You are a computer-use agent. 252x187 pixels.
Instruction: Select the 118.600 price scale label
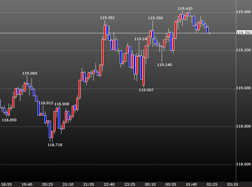(x=243, y=164)
